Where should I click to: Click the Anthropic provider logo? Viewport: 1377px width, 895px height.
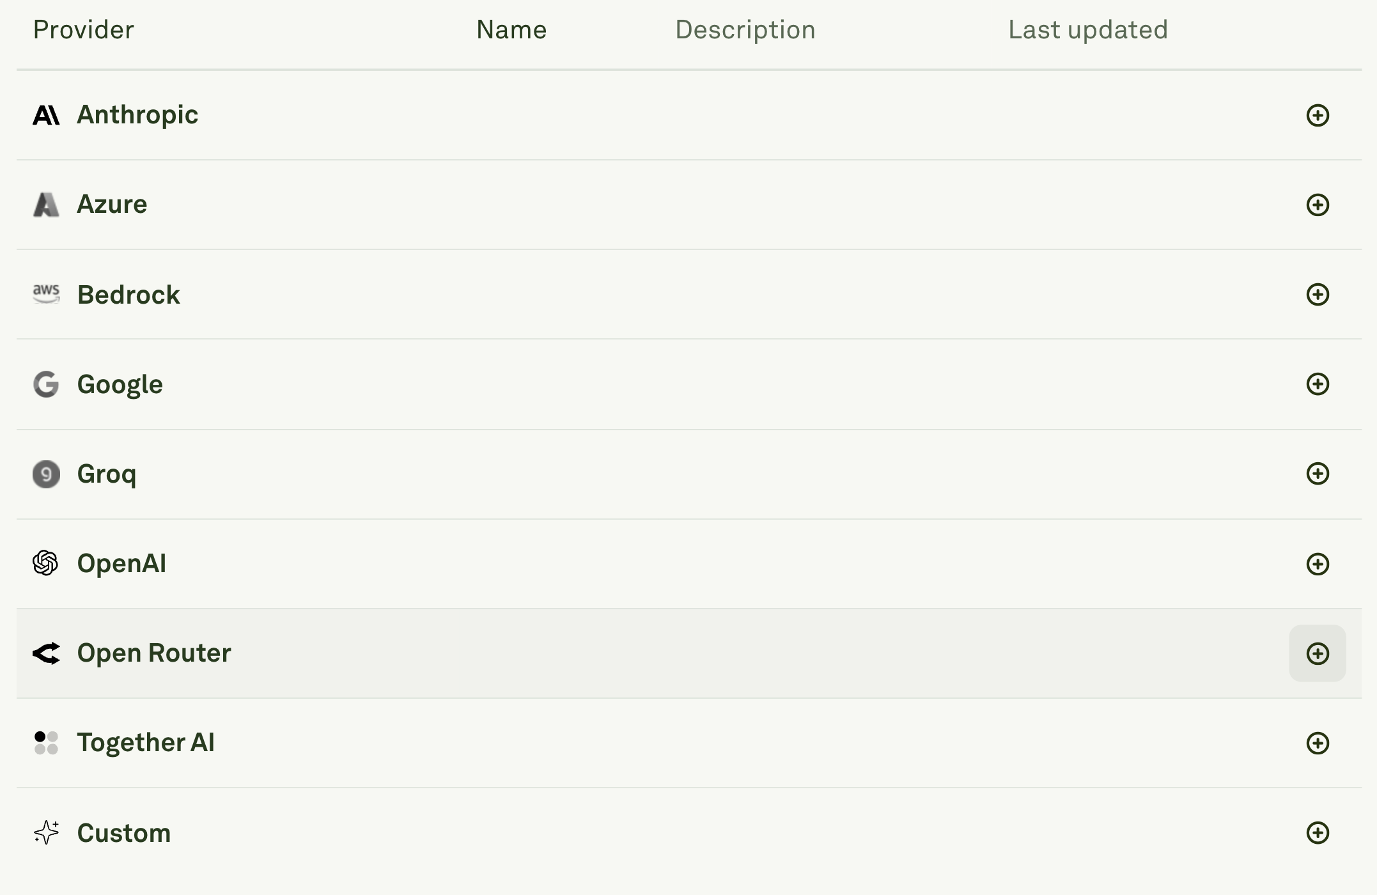pos(47,115)
